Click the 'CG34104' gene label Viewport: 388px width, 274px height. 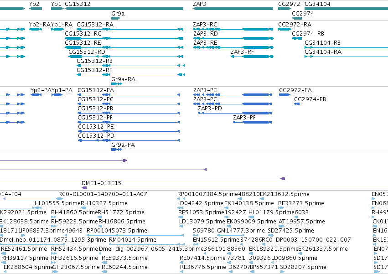coord(317,4)
